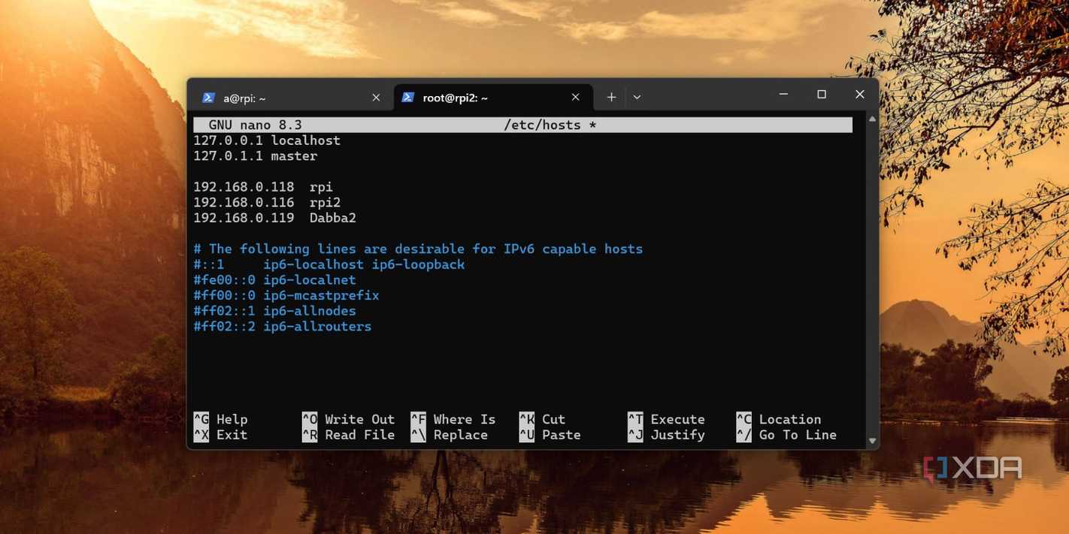Click the 192.168.0.119 Dabba2 entry

[274, 218]
